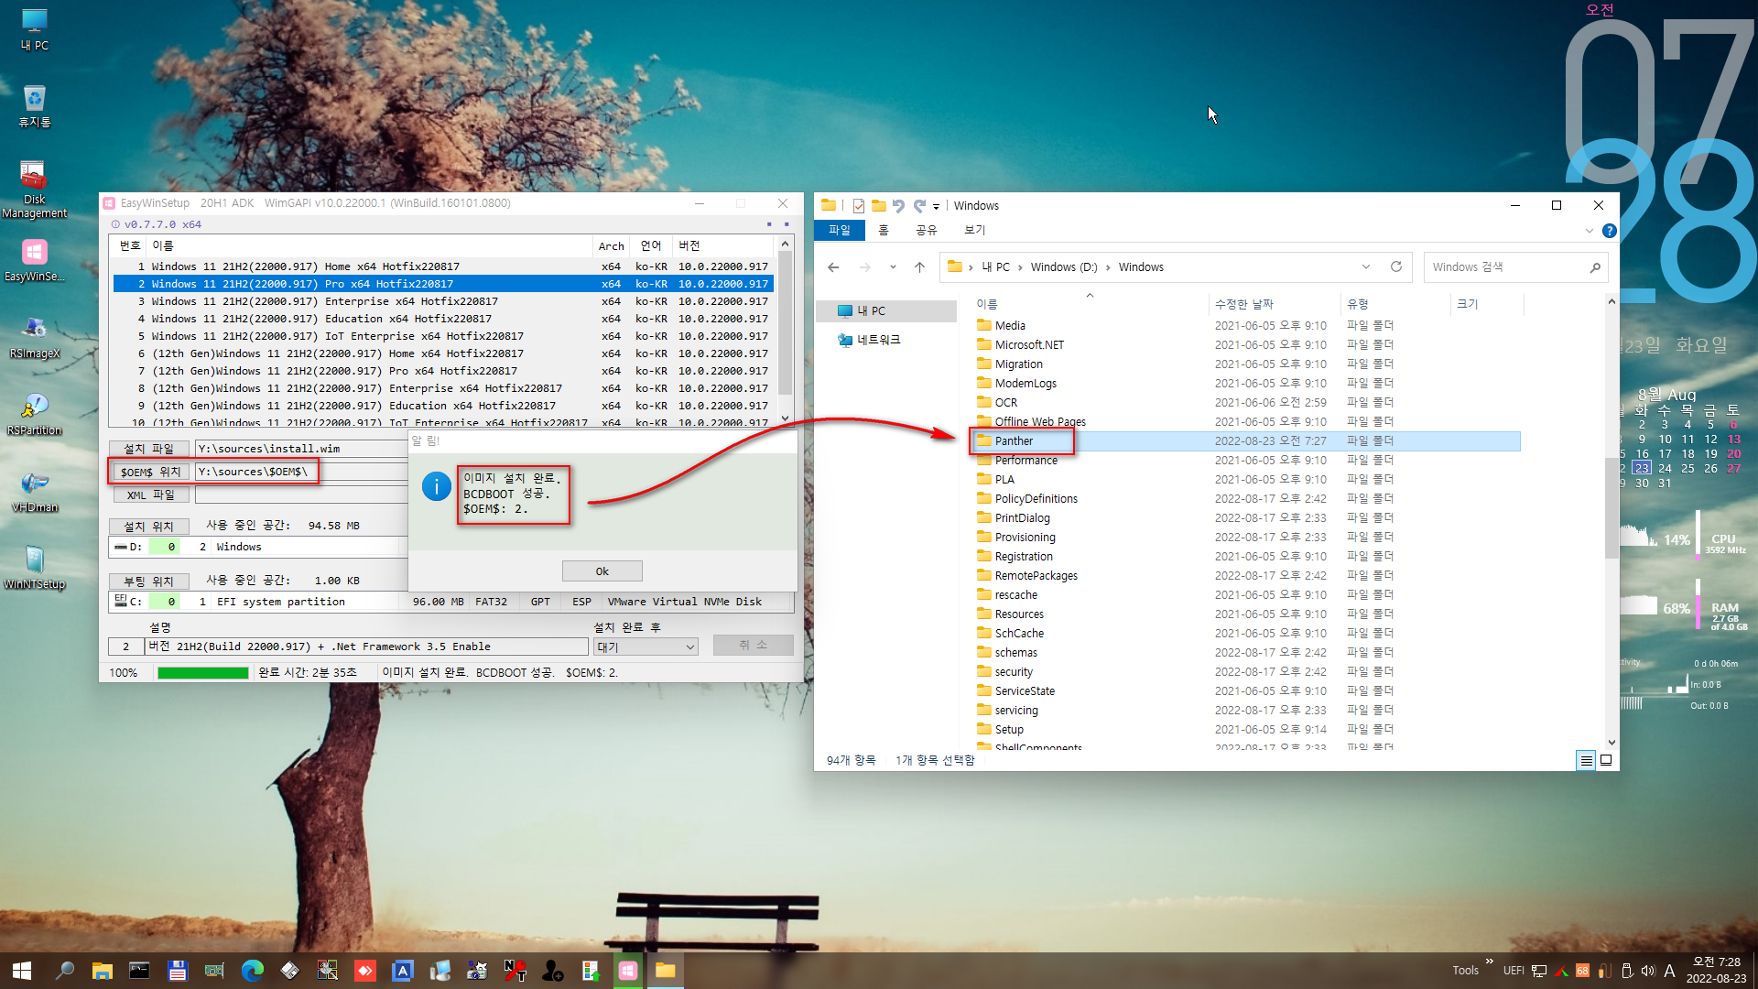Image resolution: width=1758 pixels, height=989 pixels.
Task: Click the 부팅 위치 button
Action: pos(148,581)
